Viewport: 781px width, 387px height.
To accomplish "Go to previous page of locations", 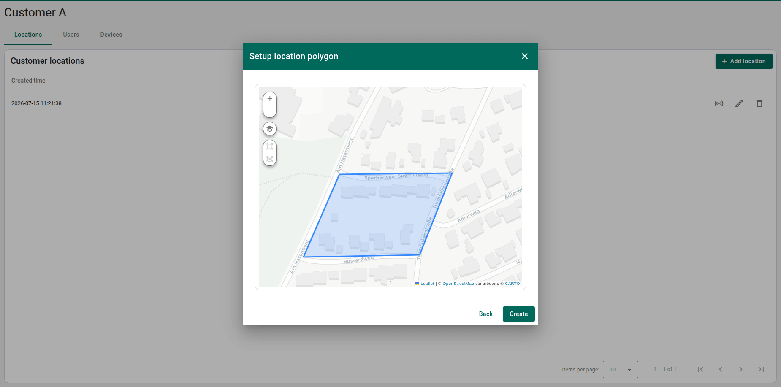I will (721, 369).
